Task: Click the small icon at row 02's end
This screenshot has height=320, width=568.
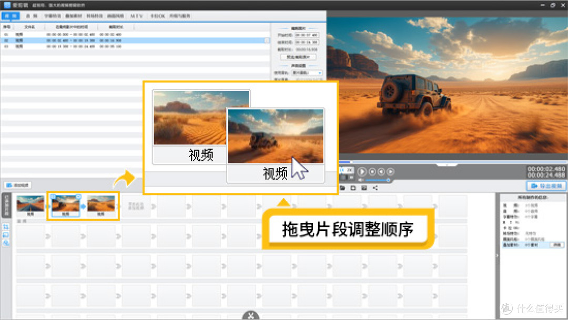Action: (x=267, y=40)
